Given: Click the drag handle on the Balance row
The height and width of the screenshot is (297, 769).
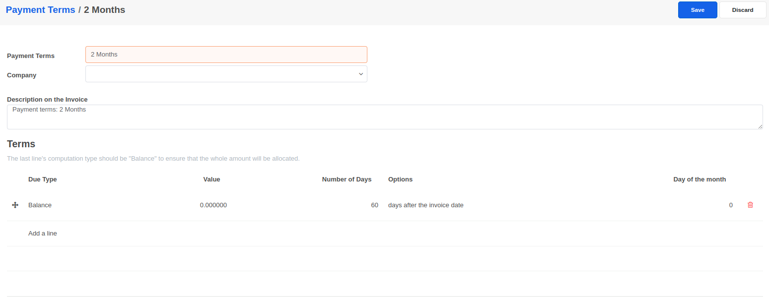Looking at the screenshot, I should point(15,205).
